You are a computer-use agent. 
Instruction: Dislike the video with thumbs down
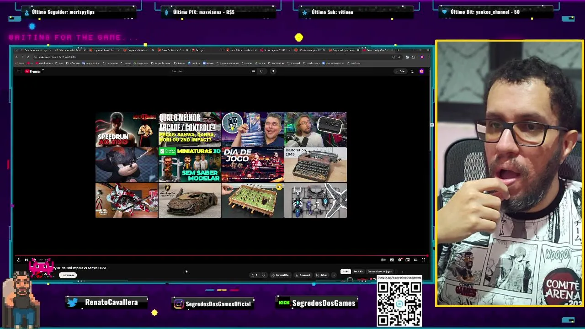(x=263, y=275)
